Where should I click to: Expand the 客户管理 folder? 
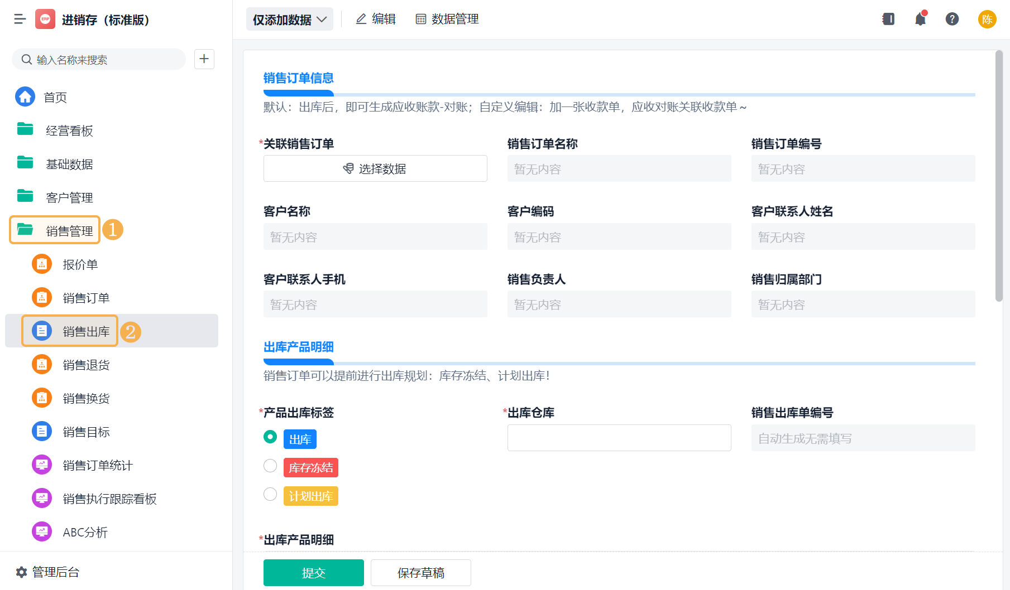coord(55,197)
